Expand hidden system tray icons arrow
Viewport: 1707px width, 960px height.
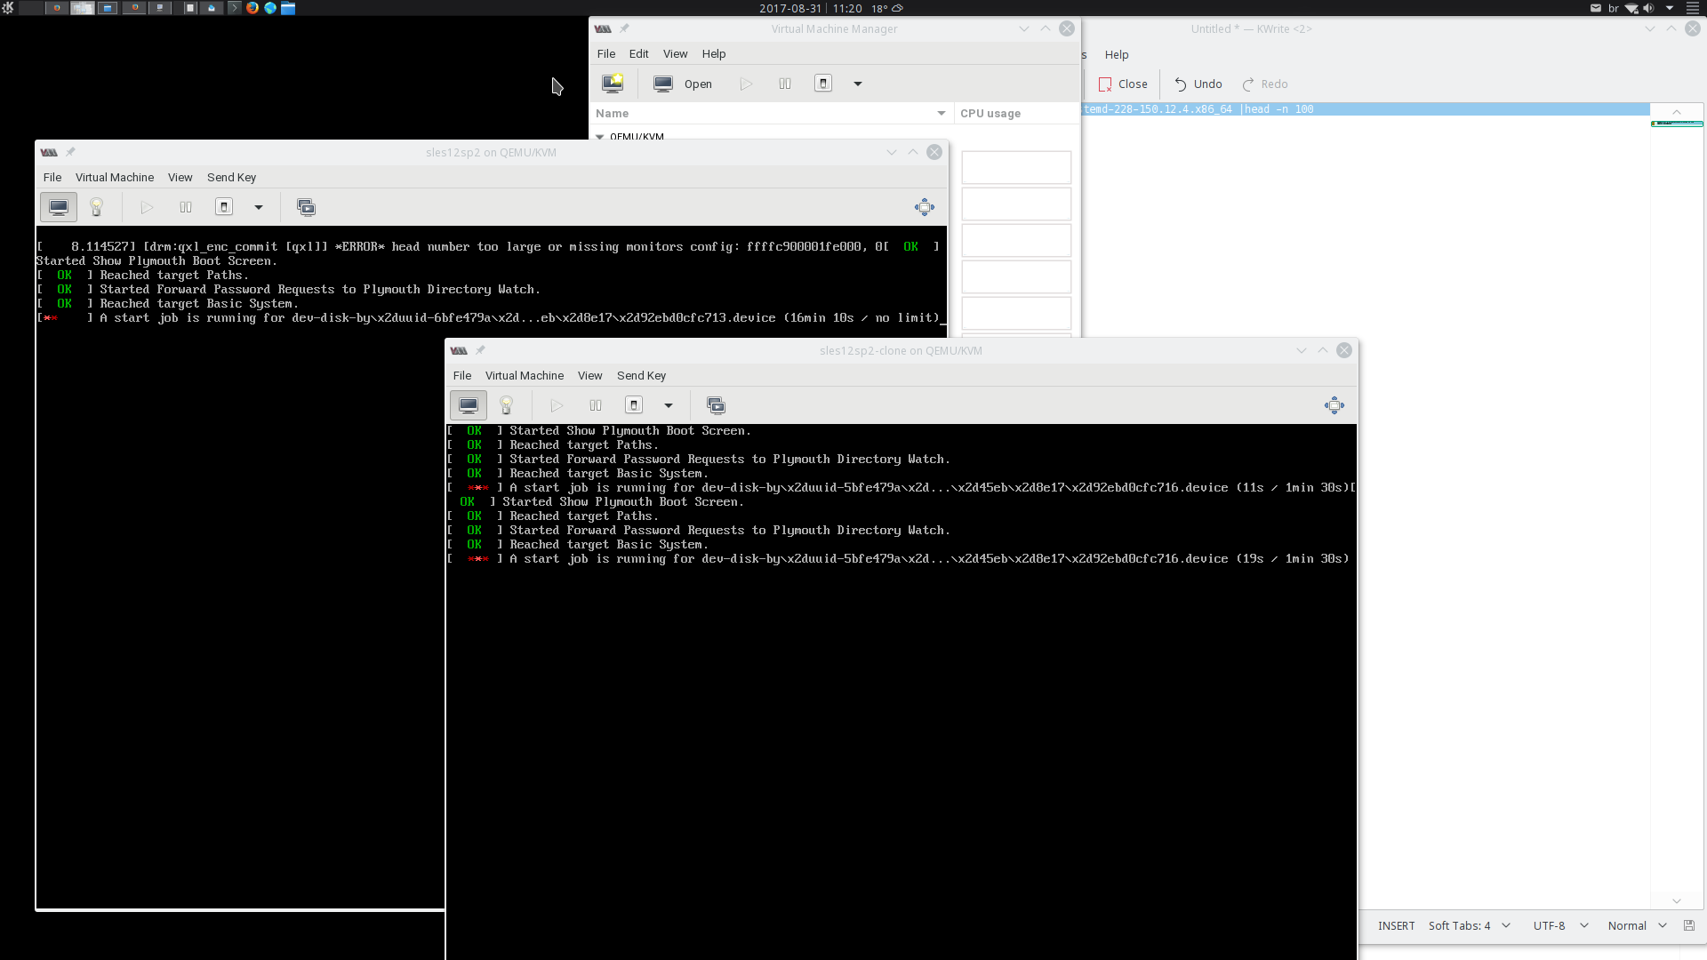(x=1670, y=8)
